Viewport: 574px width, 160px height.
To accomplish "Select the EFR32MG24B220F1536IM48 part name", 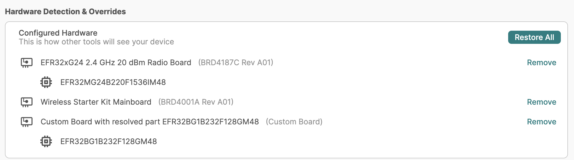I will pos(113,82).
